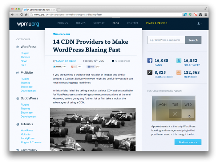Open the BLOG nav item
The width and height of the screenshot is (218, 164).
tap(116, 23)
